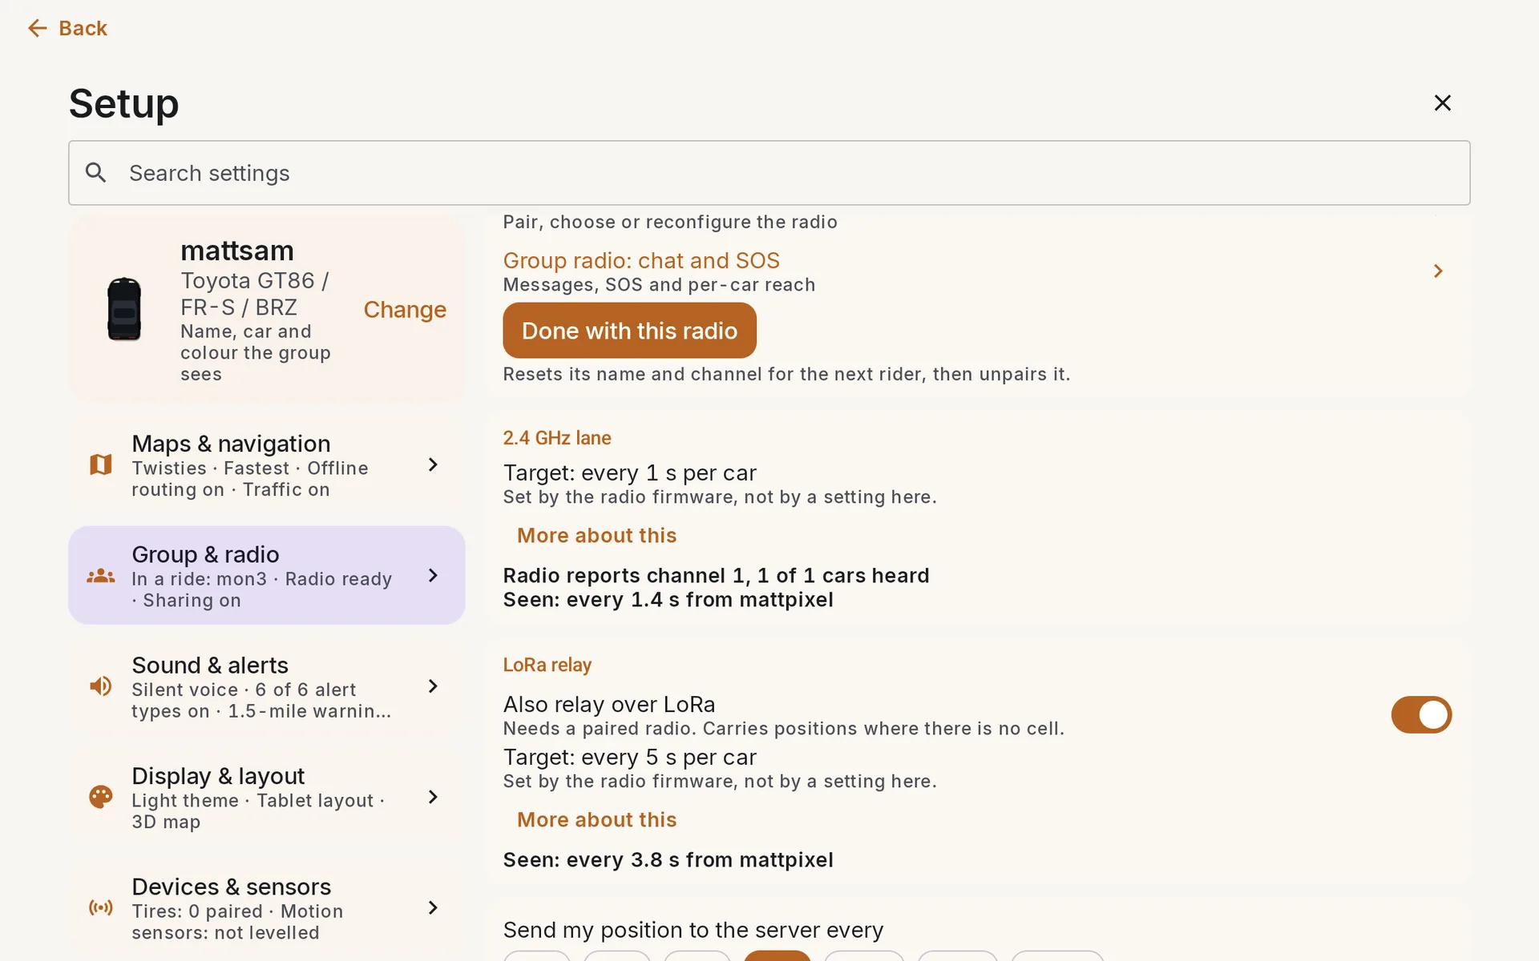Click 'Seen: every 1.4 s from mattpixel'
Screen dimensions: 1539x961
[668, 599]
